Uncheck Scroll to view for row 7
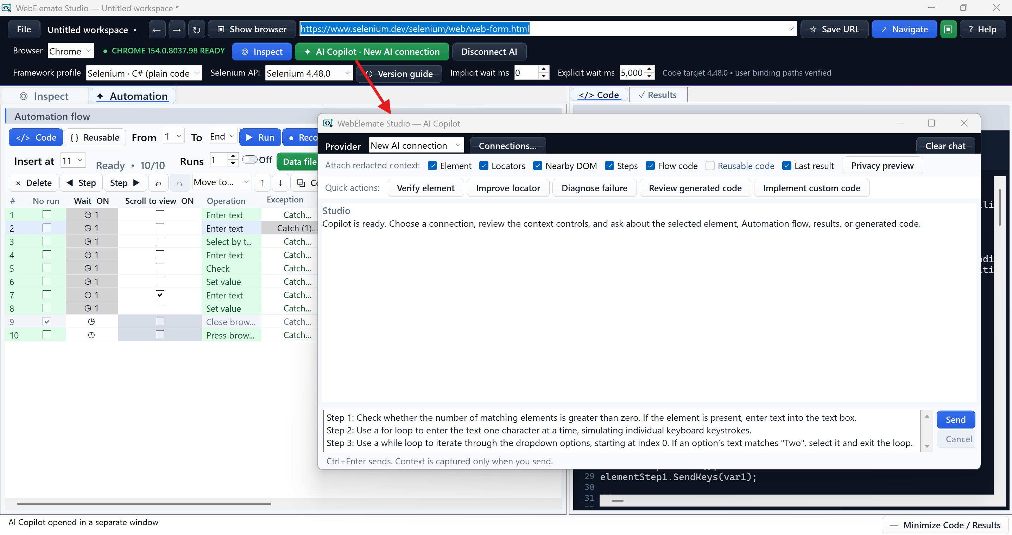The width and height of the screenshot is (1012, 535). 159,294
